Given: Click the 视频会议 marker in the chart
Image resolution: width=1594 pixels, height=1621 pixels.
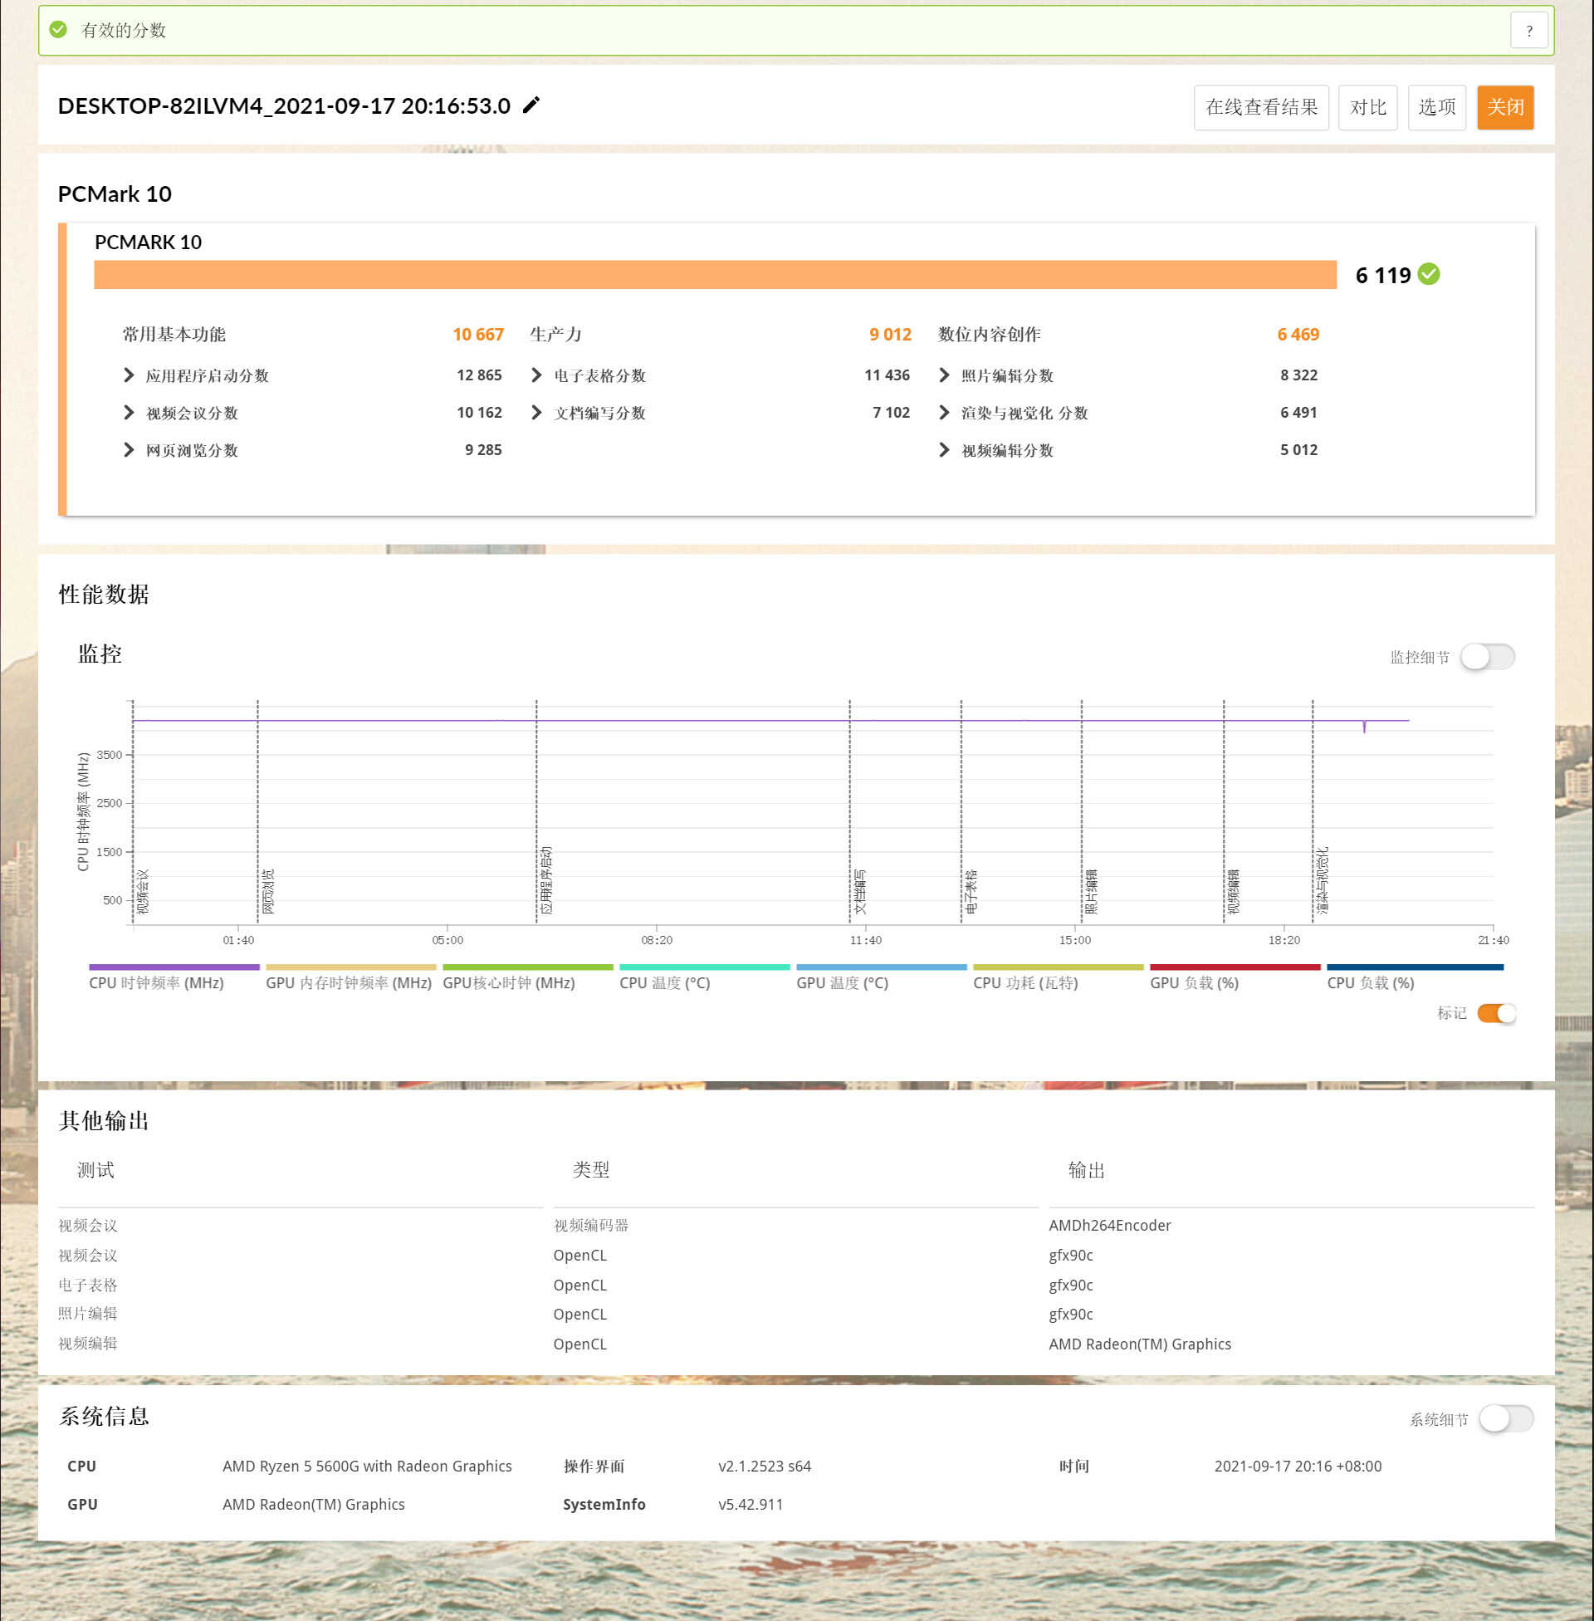Looking at the screenshot, I should (143, 892).
